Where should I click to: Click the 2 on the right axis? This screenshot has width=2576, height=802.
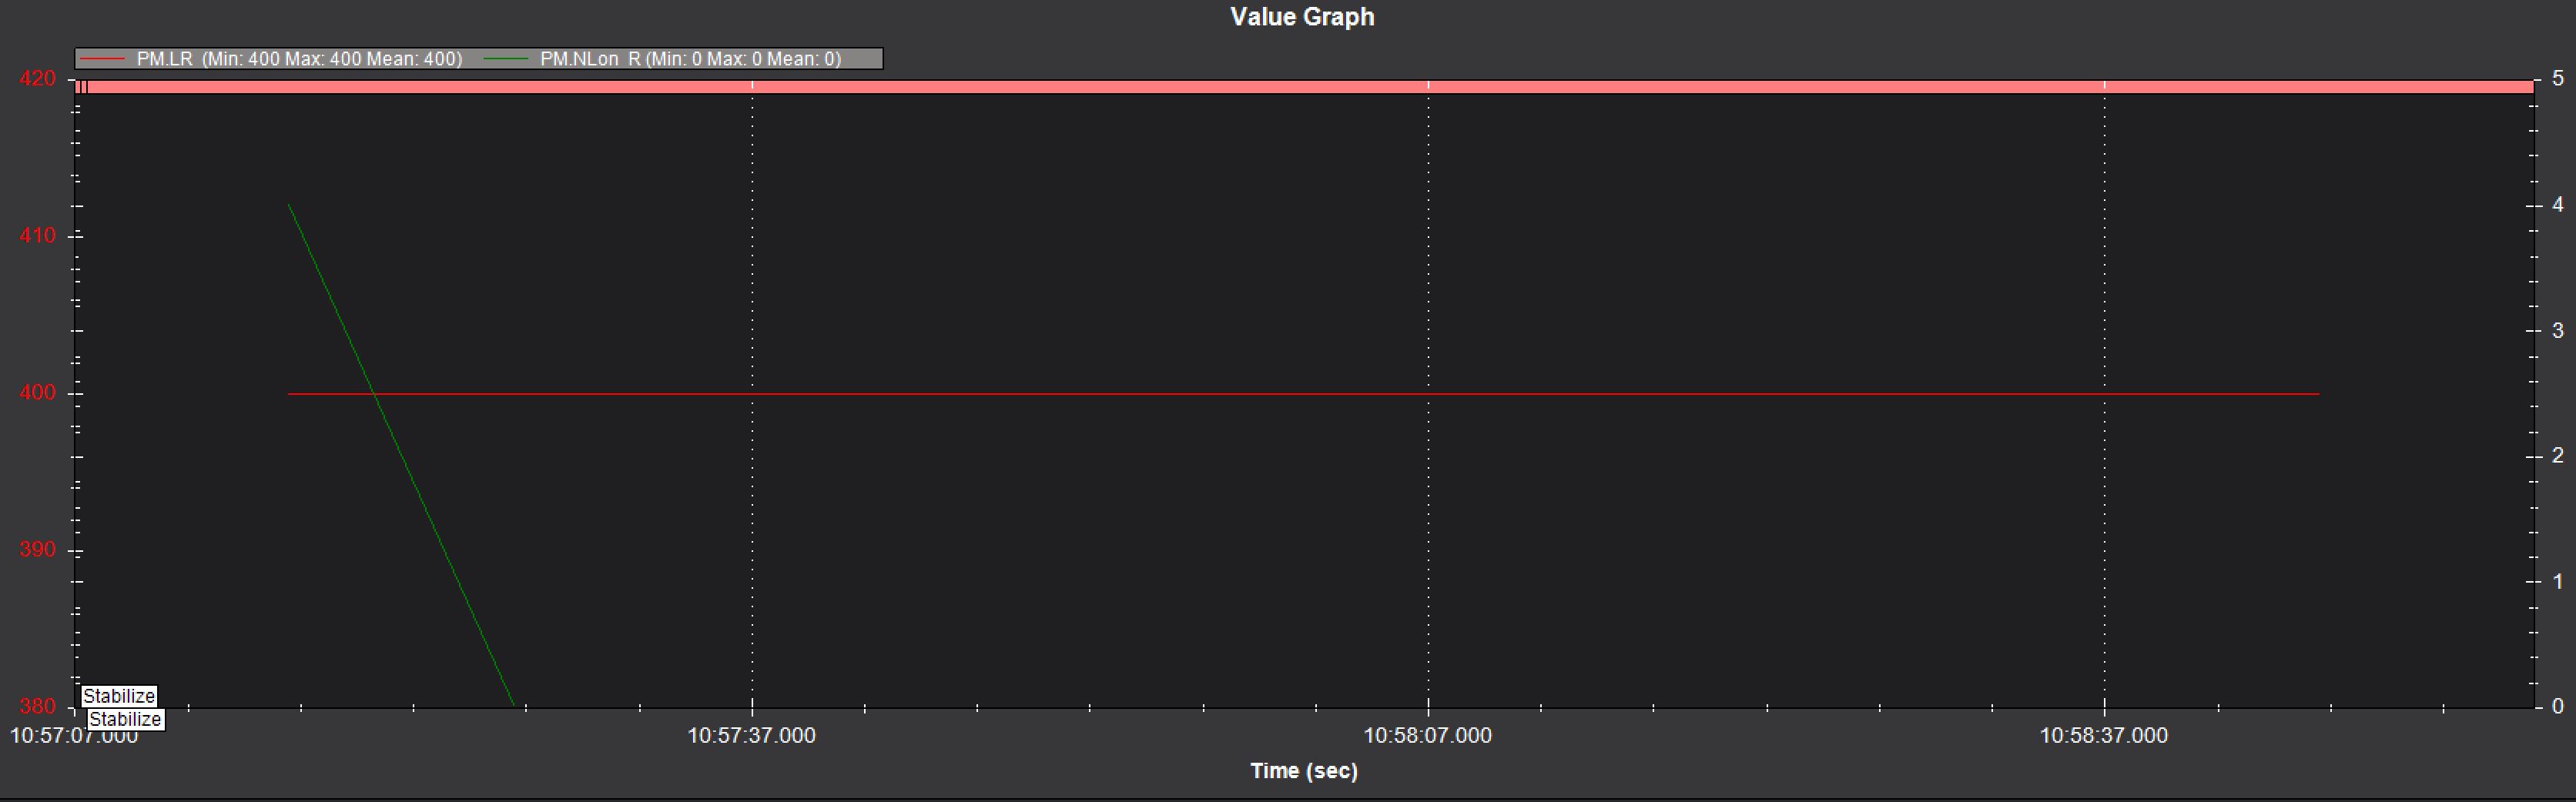[x=2558, y=456]
